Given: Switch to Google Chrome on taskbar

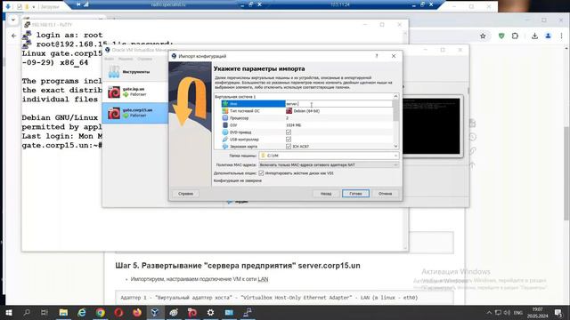Looking at the screenshot, I should (101, 312).
